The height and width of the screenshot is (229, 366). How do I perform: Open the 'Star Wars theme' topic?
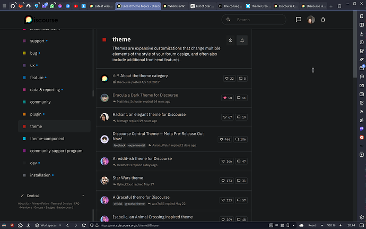pyautogui.click(x=128, y=178)
